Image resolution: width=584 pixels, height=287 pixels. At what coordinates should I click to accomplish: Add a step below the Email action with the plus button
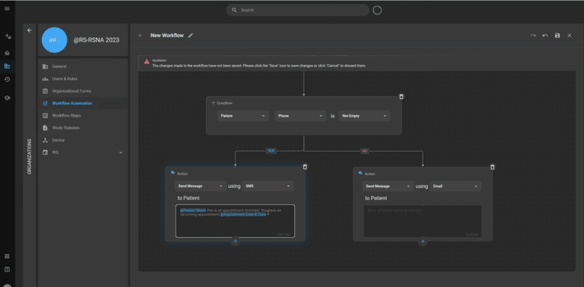pos(423,242)
